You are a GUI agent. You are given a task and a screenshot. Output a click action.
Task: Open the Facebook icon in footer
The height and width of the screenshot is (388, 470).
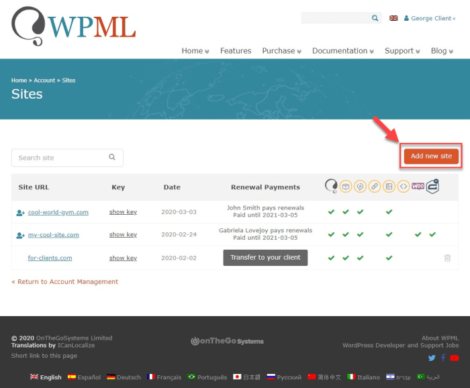[x=443, y=357]
